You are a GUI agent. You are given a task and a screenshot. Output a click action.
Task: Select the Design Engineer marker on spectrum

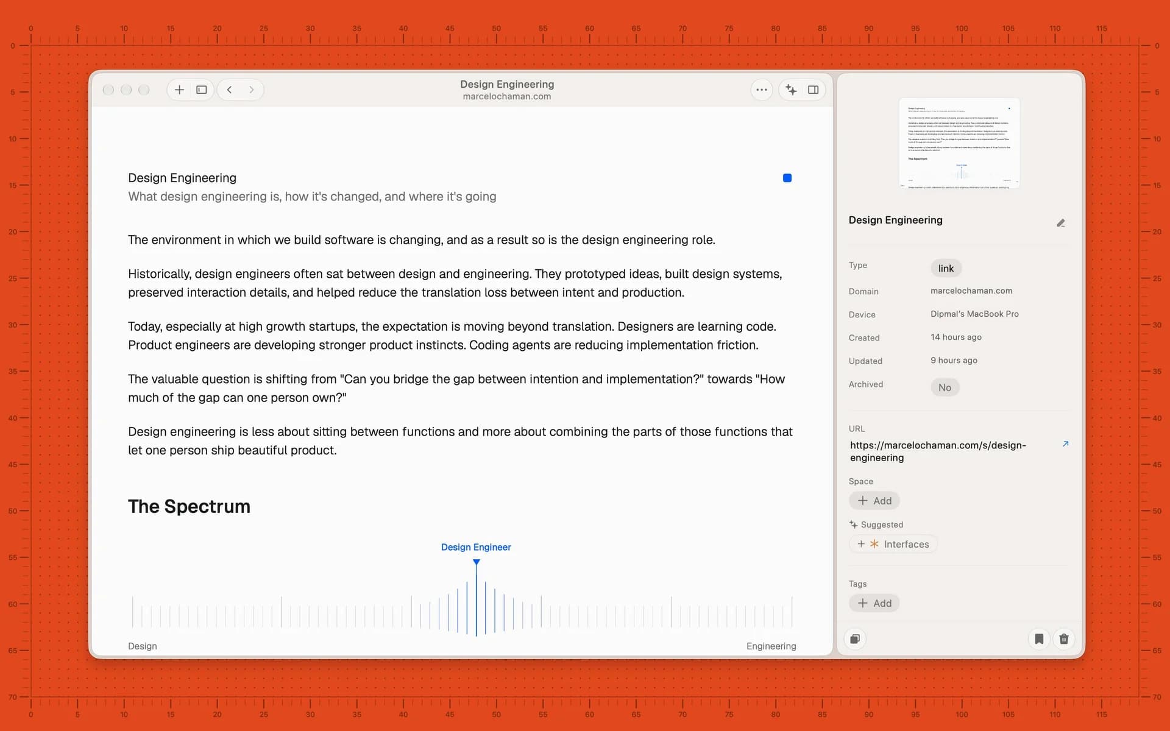click(x=476, y=597)
